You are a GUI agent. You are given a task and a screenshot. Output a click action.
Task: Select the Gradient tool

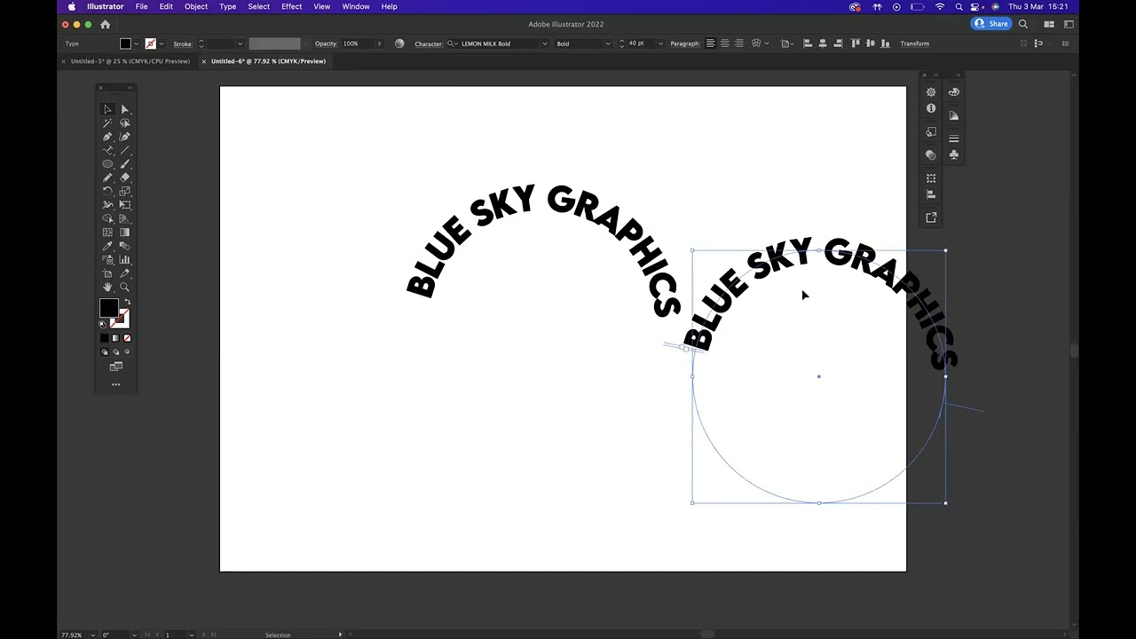tap(124, 233)
